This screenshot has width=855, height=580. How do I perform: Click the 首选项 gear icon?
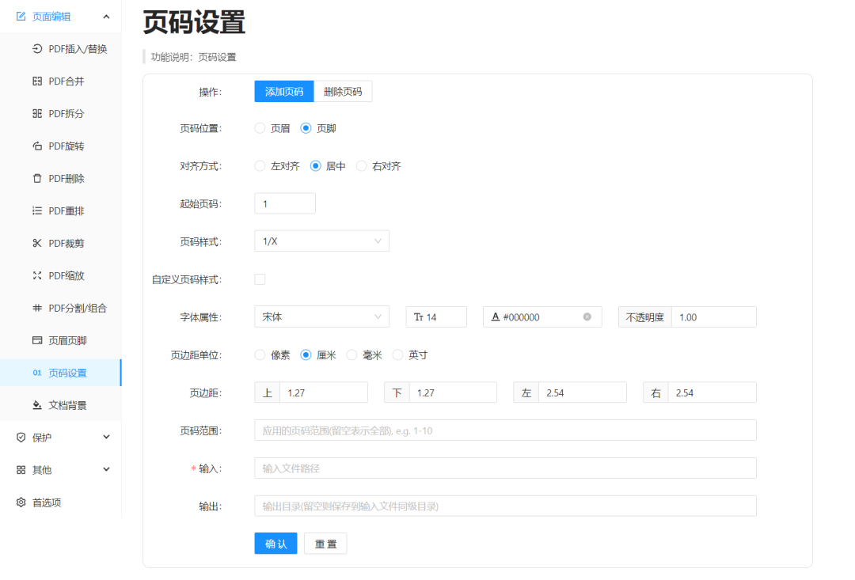pyautogui.click(x=21, y=502)
